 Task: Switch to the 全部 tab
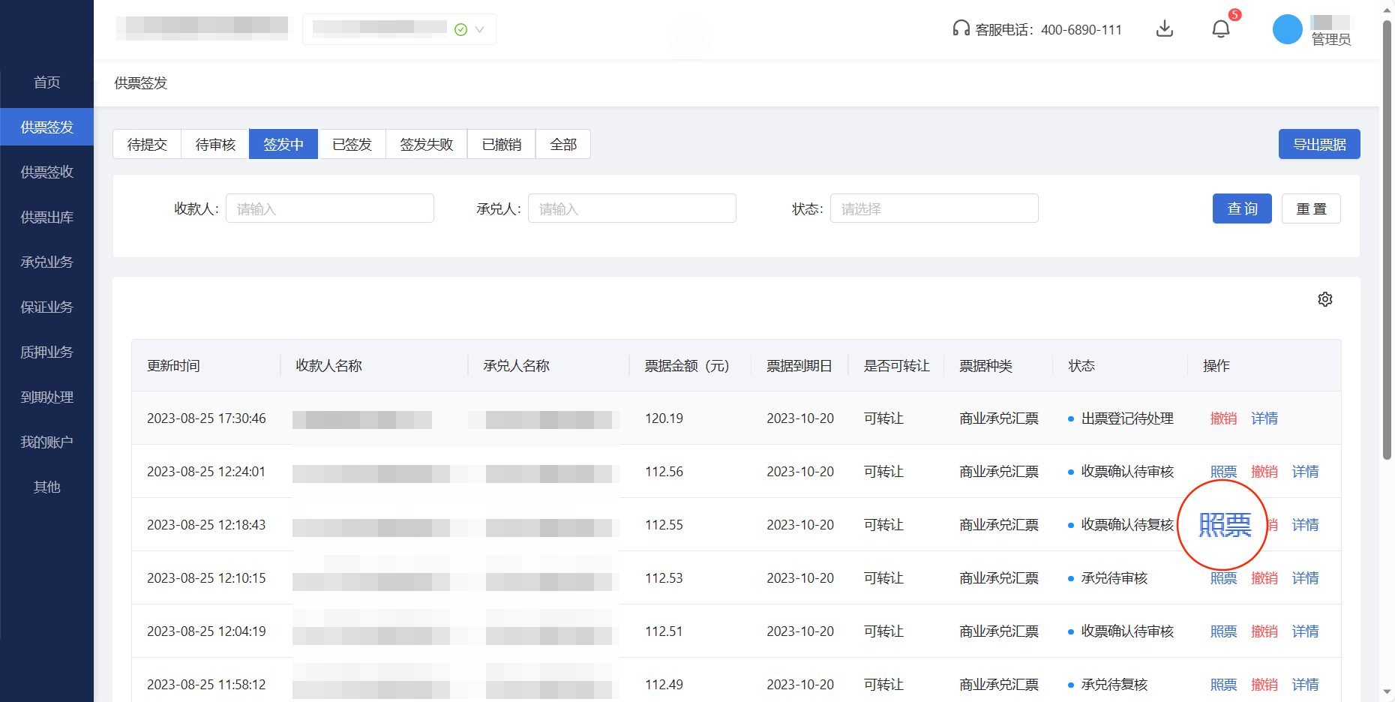(x=563, y=144)
